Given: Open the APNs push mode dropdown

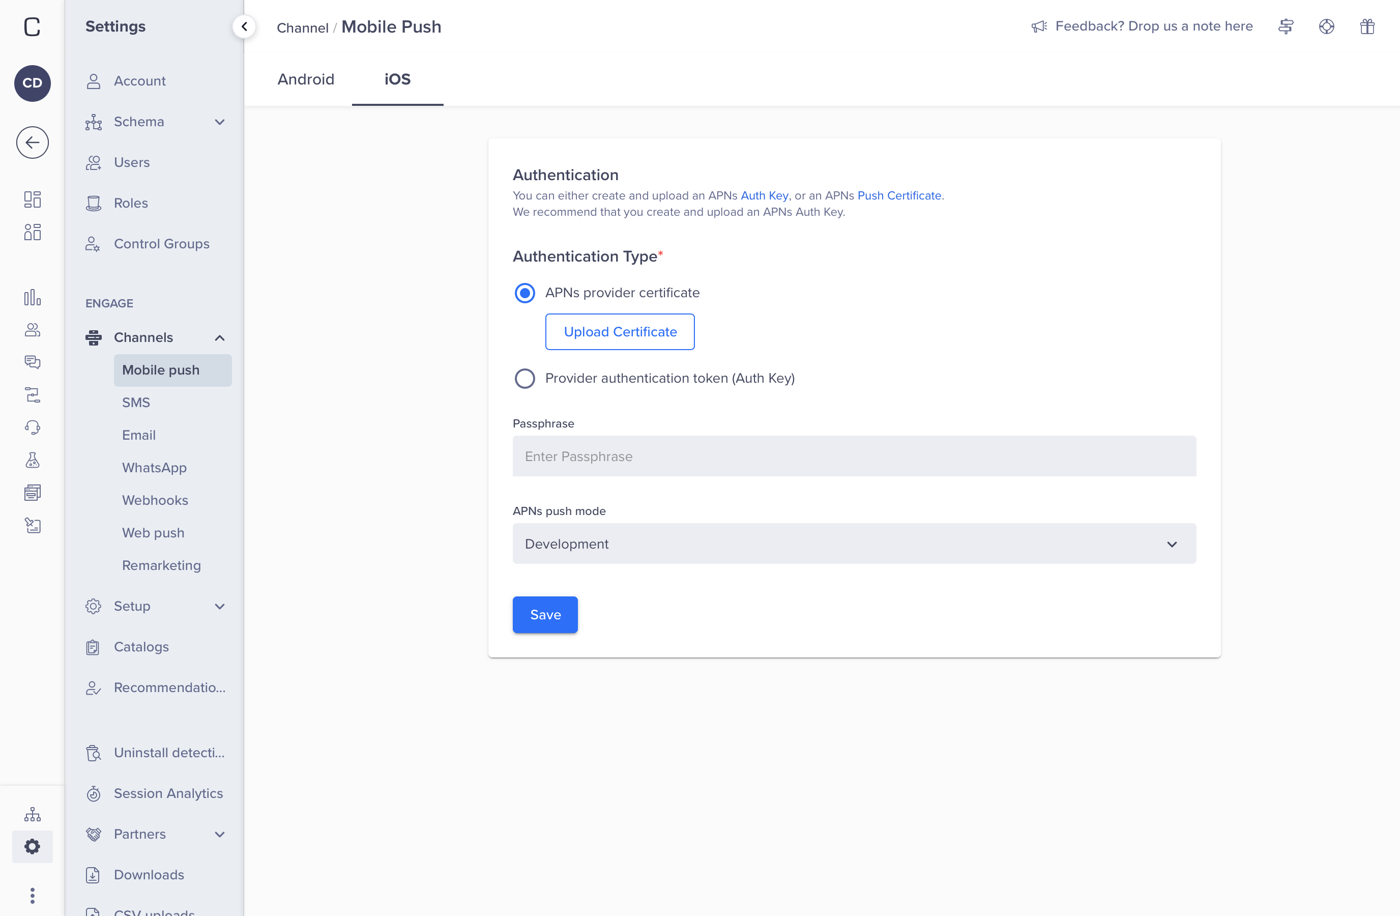Looking at the screenshot, I should pos(854,543).
